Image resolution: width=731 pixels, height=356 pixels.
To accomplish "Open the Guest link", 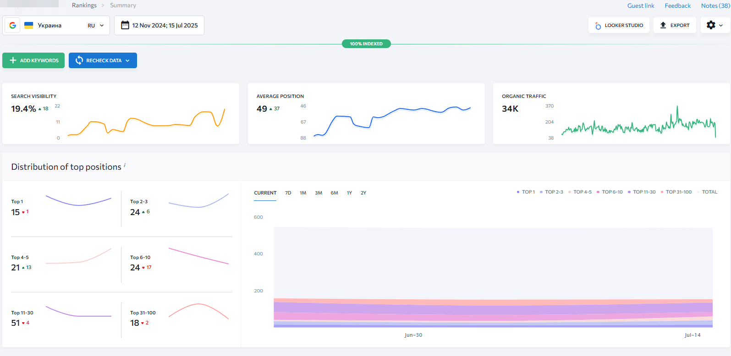I will coord(640,5).
